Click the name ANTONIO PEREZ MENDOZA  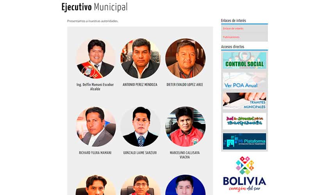point(140,85)
